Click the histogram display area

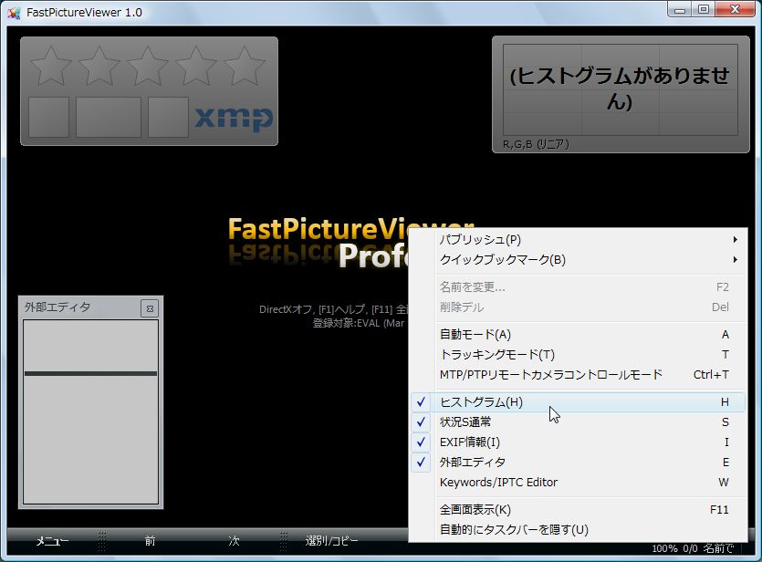[x=621, y=89]
